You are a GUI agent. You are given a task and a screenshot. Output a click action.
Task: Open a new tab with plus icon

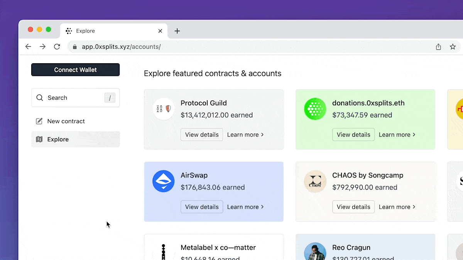pyautogui.click(x=177, y=31)
